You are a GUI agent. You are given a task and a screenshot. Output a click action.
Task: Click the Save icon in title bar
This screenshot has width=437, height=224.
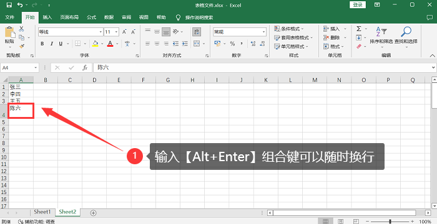click(x=9, y=5)
